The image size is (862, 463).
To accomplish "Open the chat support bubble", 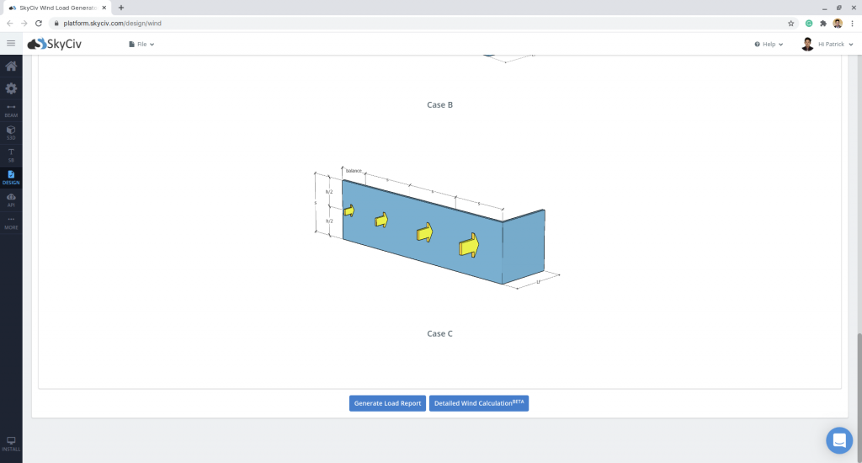I will point(839,440).
